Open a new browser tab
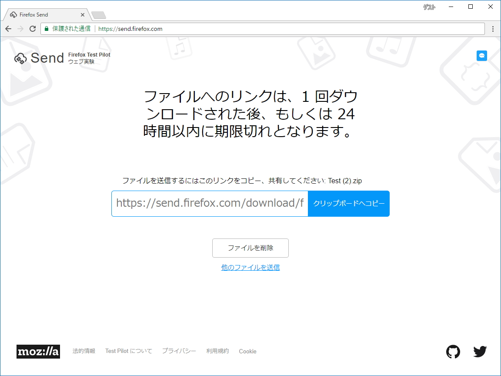Image resolution: width=501 pixels, height=376 pixels. pos(98,14)
